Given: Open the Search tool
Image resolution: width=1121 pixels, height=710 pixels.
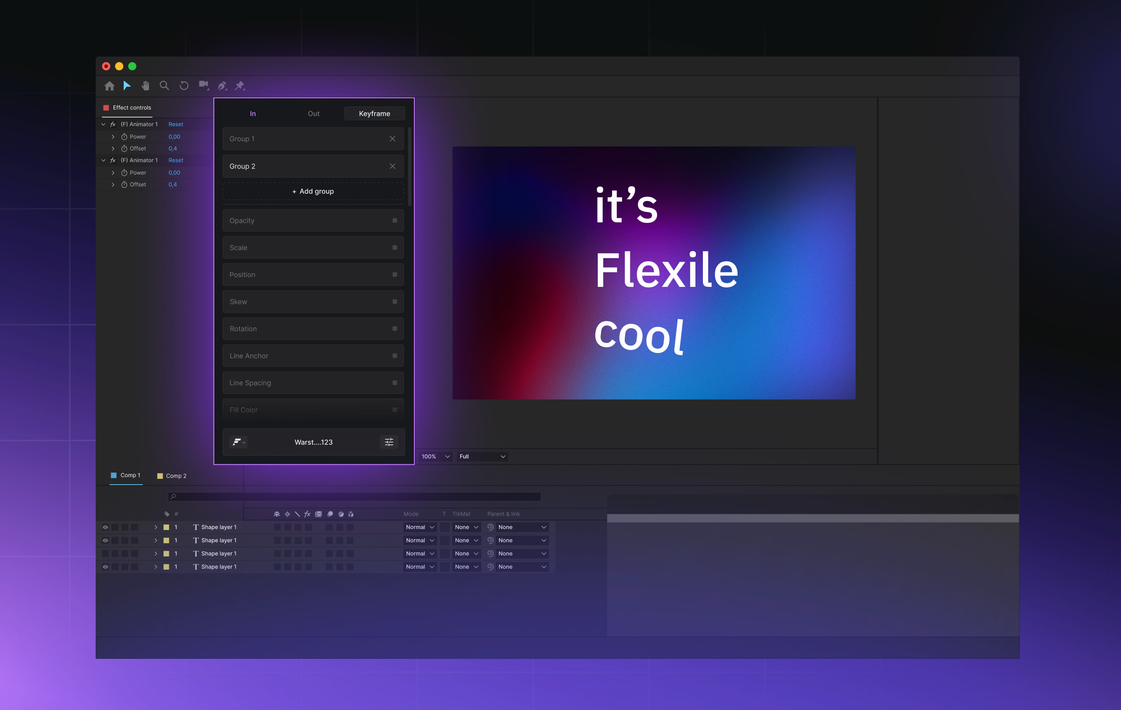Looking at the screenshot, I should pos(164,86).
